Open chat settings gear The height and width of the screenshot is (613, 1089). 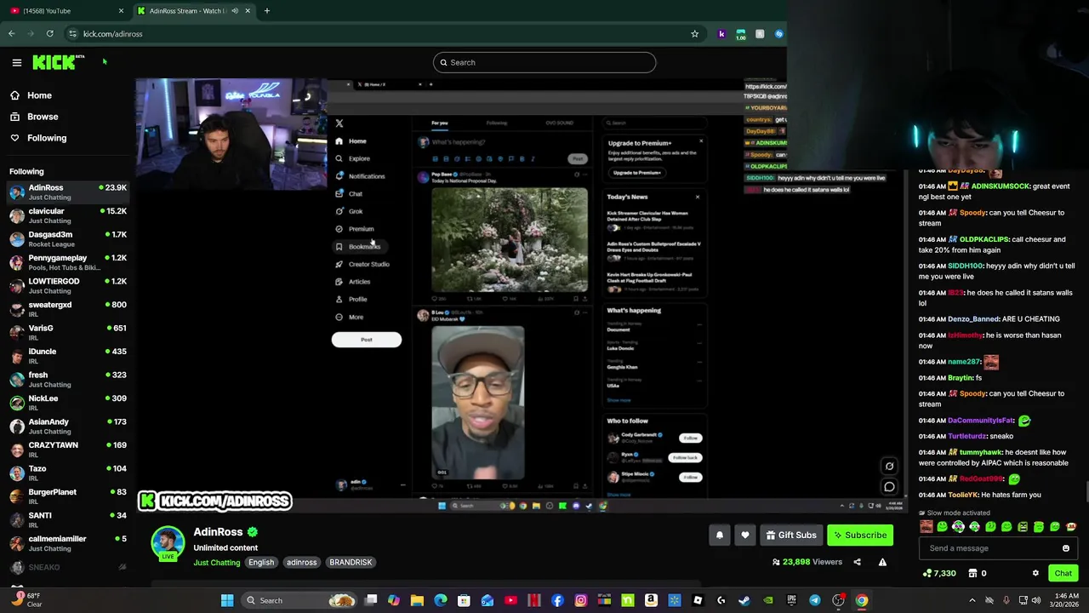(1035, 574)
